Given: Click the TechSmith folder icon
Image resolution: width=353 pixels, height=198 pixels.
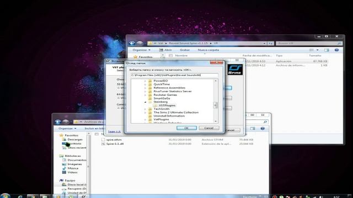Looking at the screenshot, I should [150, 109].
